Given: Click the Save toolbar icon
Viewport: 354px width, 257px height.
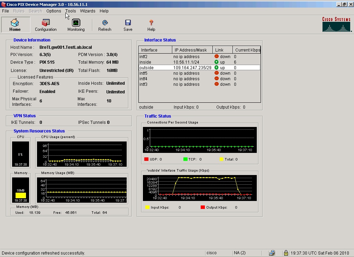Looking at the screenshot, I should click(128, 25).
